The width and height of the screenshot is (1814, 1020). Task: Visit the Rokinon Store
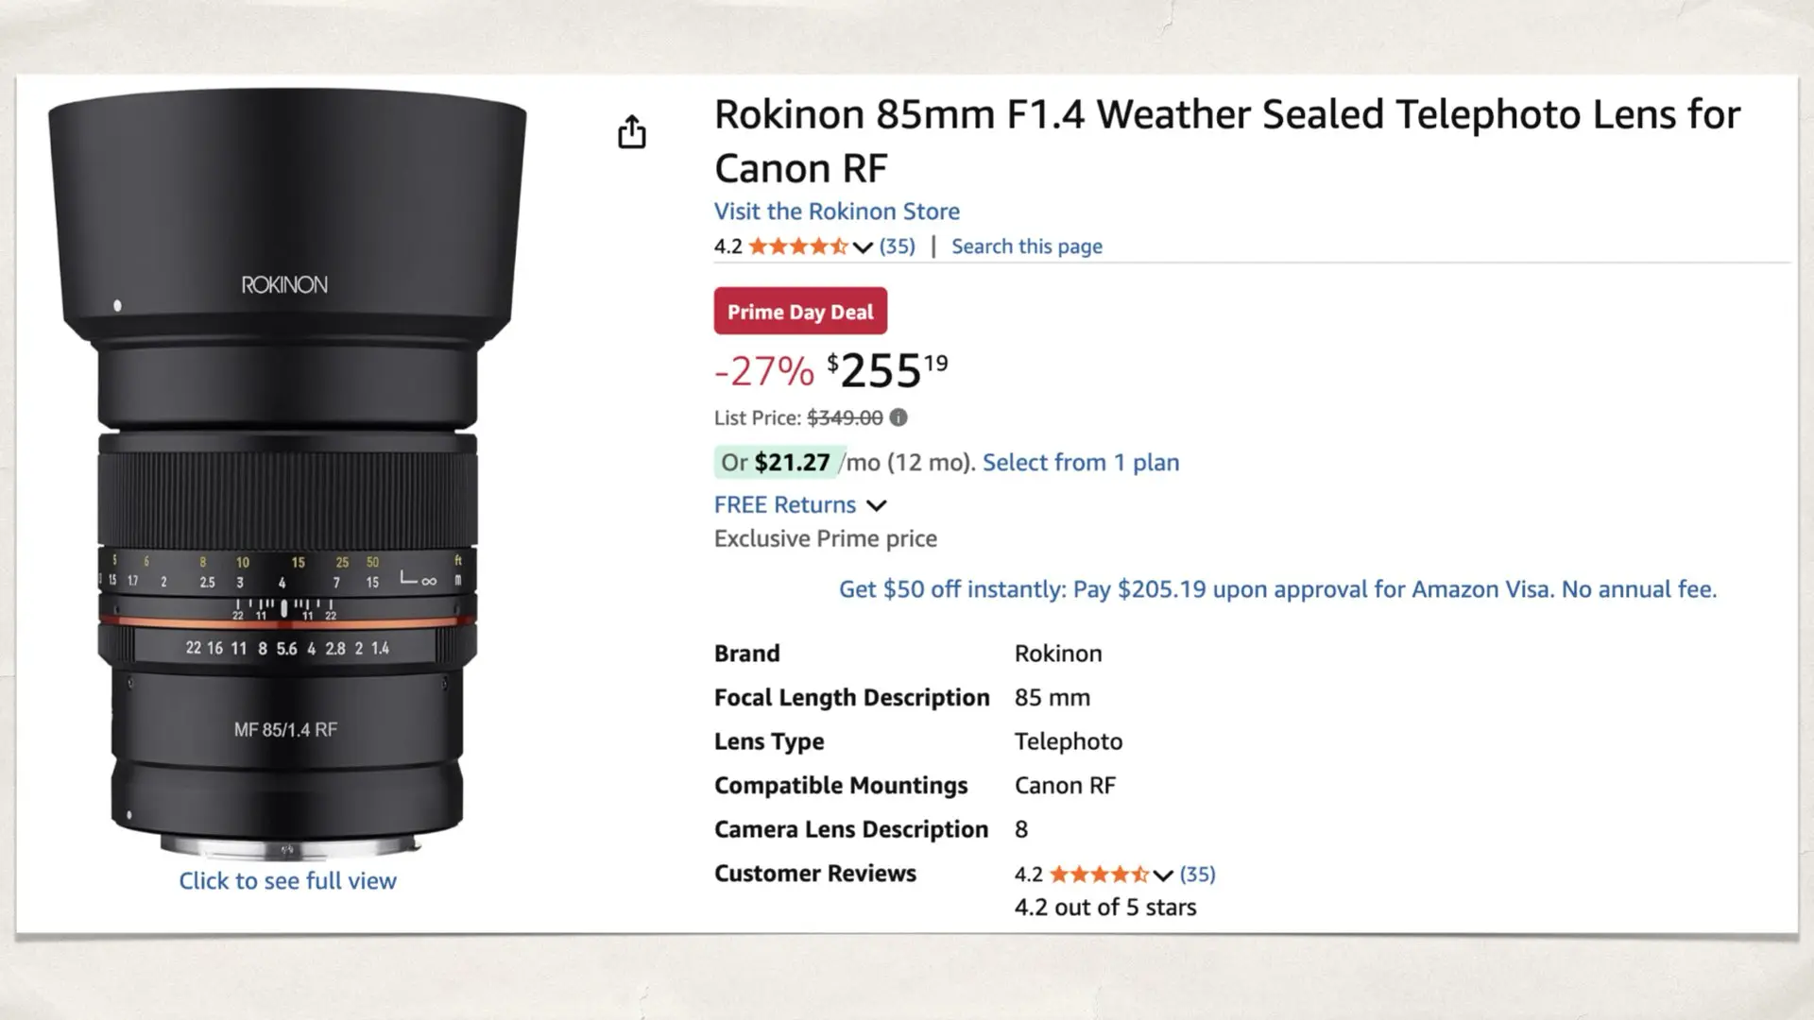click(x=836, y=211)
